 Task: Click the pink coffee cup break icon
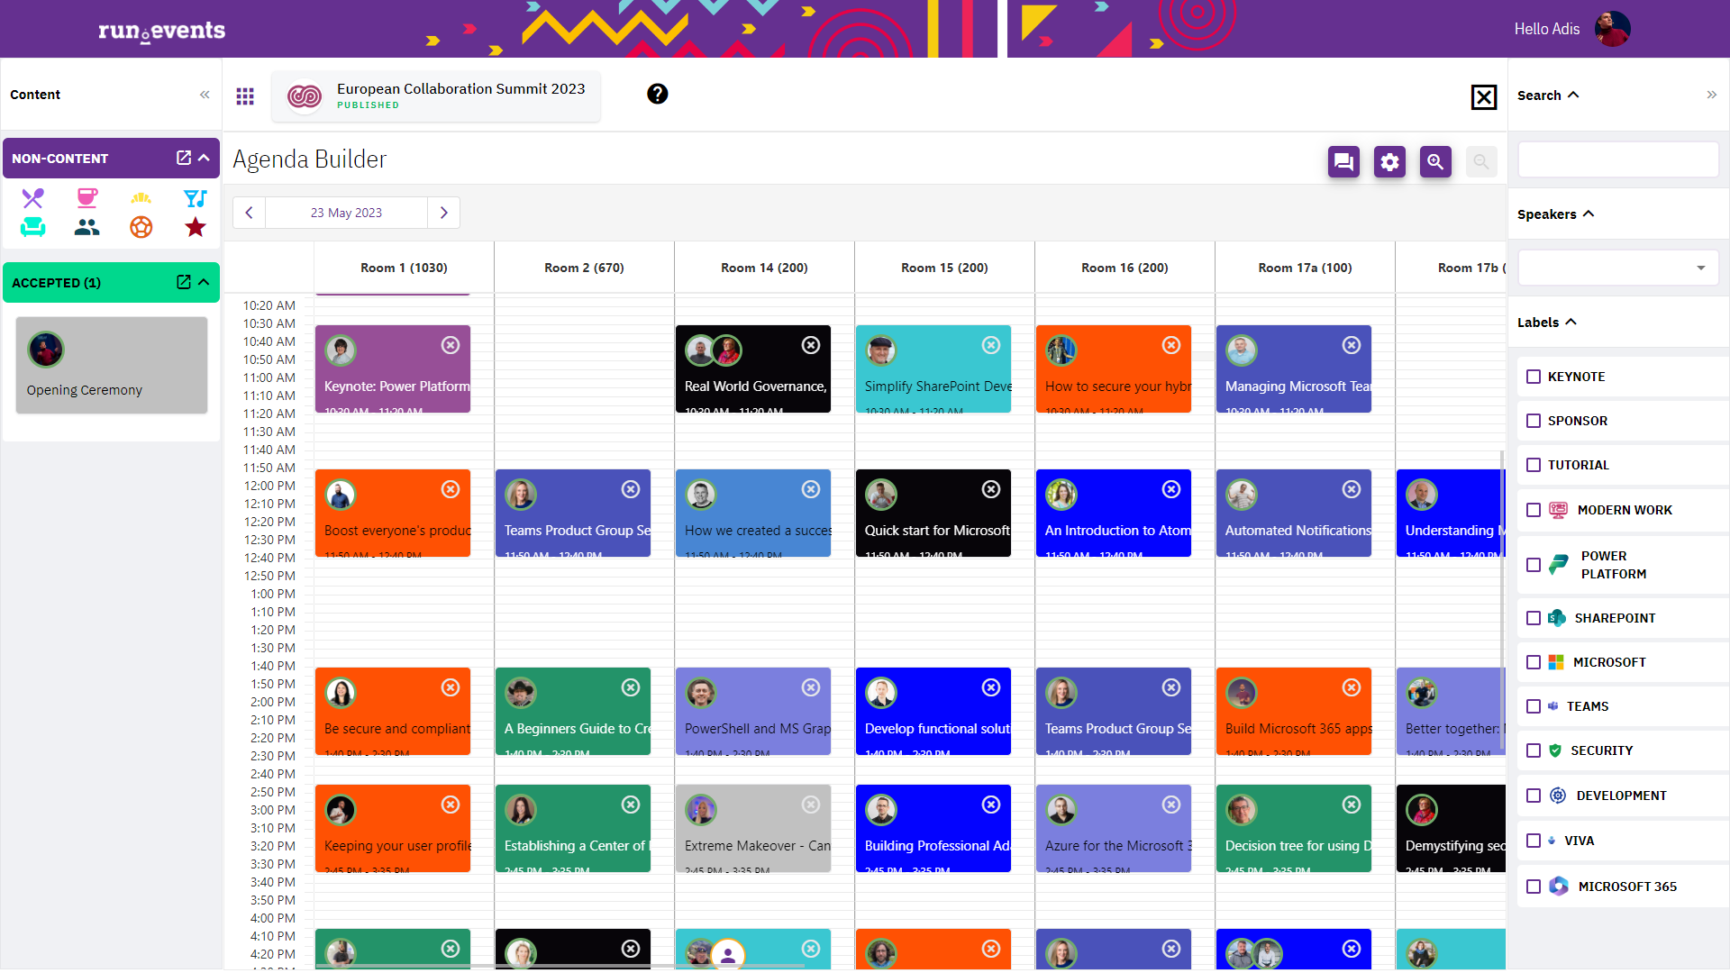pyautogui.click(x=87, y=198)
